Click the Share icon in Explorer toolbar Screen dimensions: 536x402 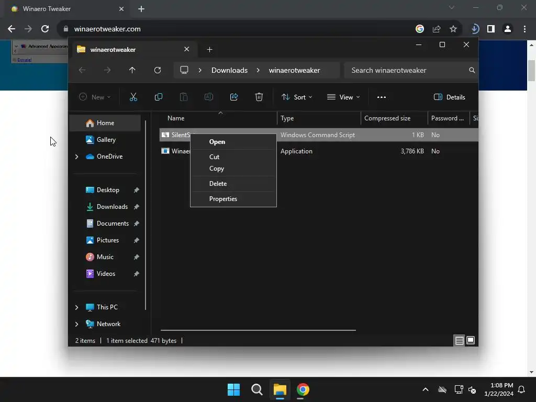tap(234, 97)
